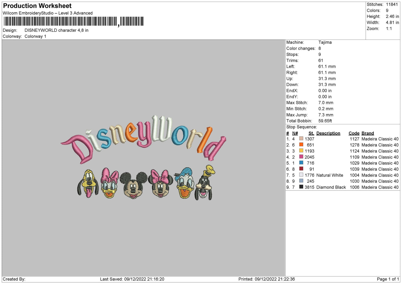402x284 pixels.
Task: Click the orange color swatch in row 2
Action: (x=301, y=145)
